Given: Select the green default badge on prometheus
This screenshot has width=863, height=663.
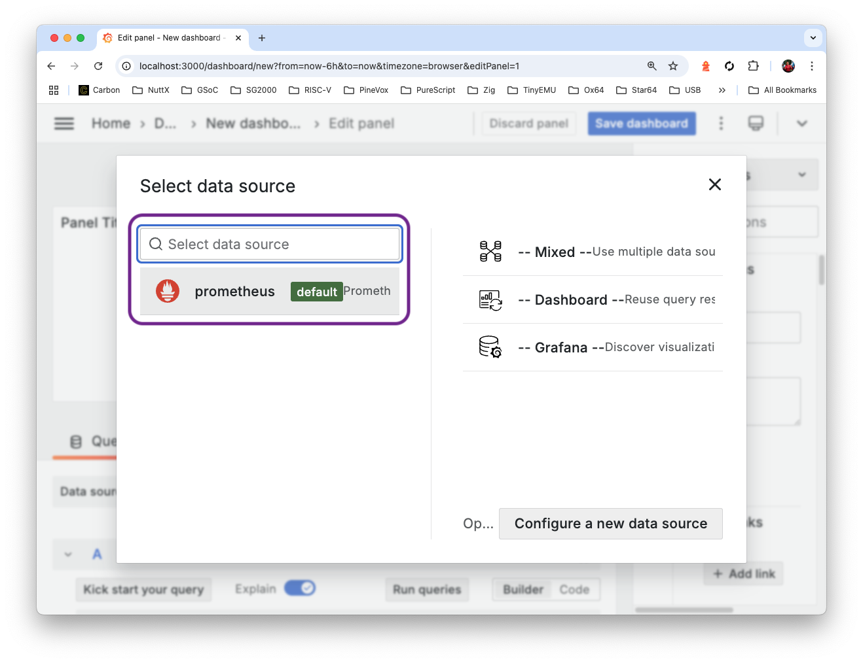Looking at the screenshot, I should point(317,292).
